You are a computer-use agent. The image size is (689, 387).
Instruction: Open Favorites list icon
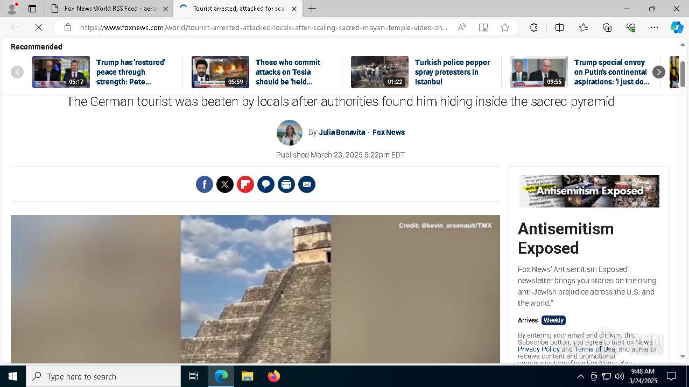tap(583, 27)
